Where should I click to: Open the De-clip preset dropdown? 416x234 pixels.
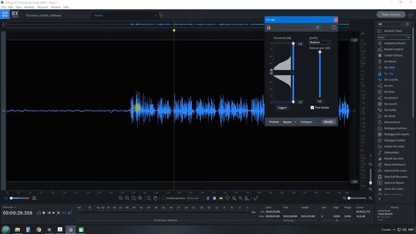298,27
